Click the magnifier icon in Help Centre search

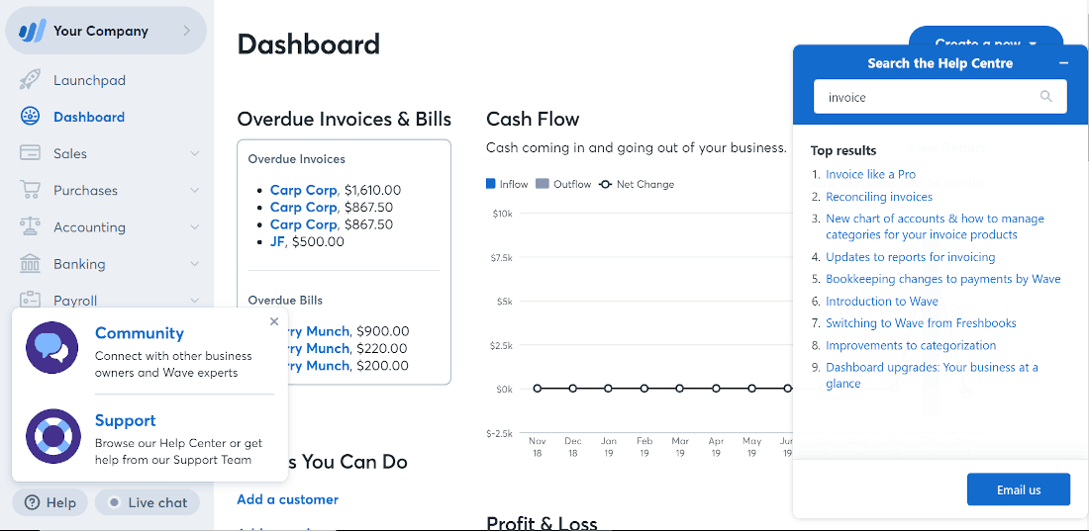(x=1046, y=97)
